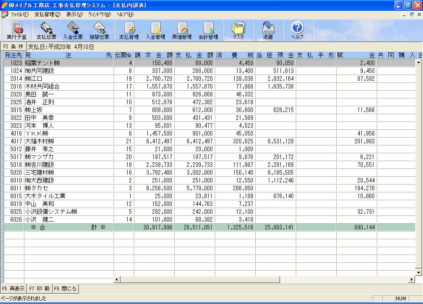Click the vertical scrollbar down arrow
Image resolution: width=423 pixels, height=304 pixels.
click(x=418, y=273)
